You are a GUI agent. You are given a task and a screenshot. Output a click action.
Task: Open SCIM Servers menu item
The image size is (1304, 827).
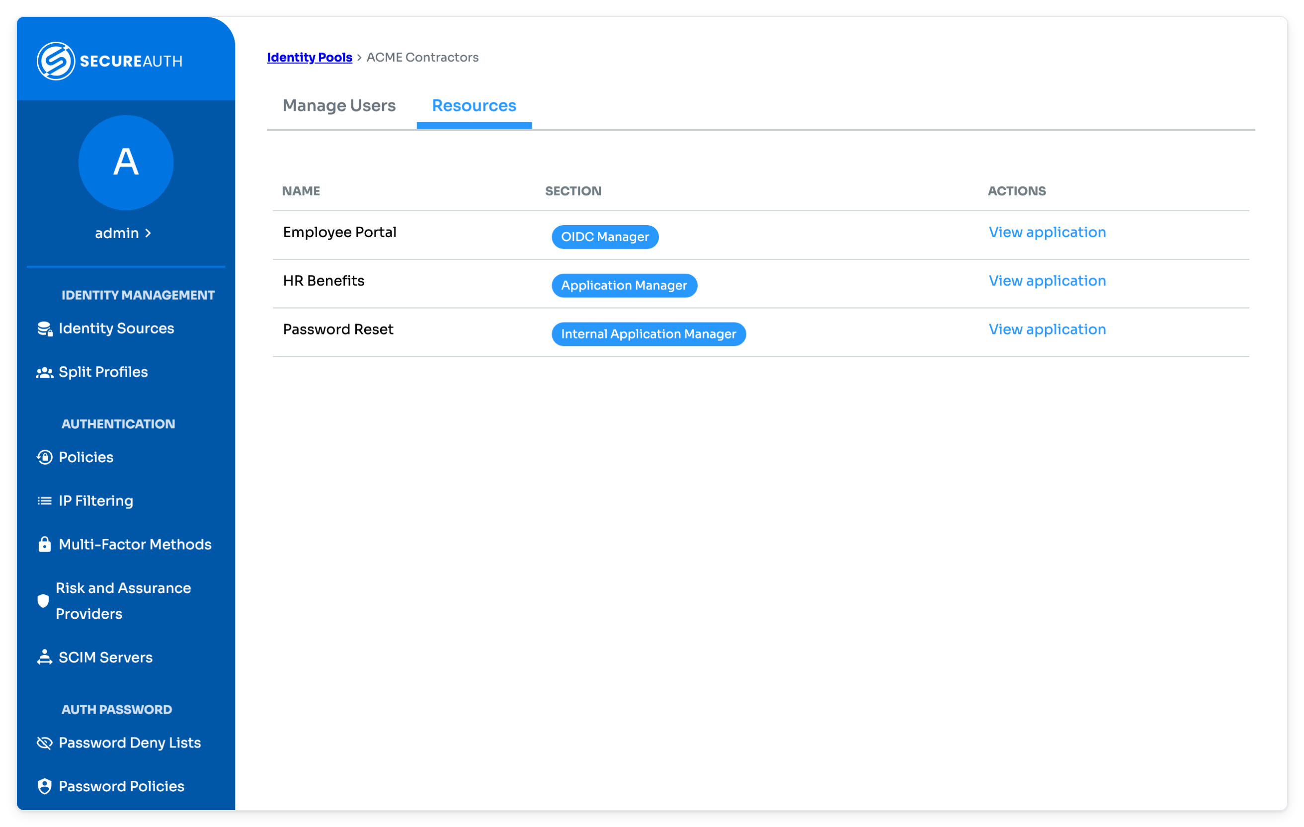(x=105, y=657)
